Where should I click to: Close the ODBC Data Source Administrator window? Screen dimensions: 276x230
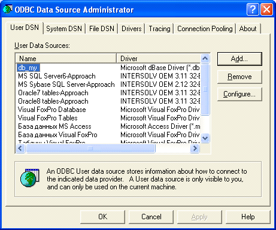(x=267, y=9)
